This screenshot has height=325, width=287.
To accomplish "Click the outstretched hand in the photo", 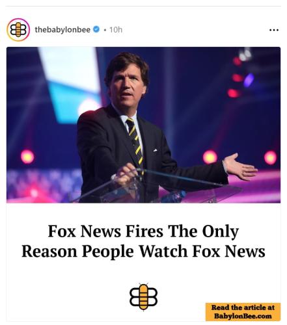I will (240, 167).
